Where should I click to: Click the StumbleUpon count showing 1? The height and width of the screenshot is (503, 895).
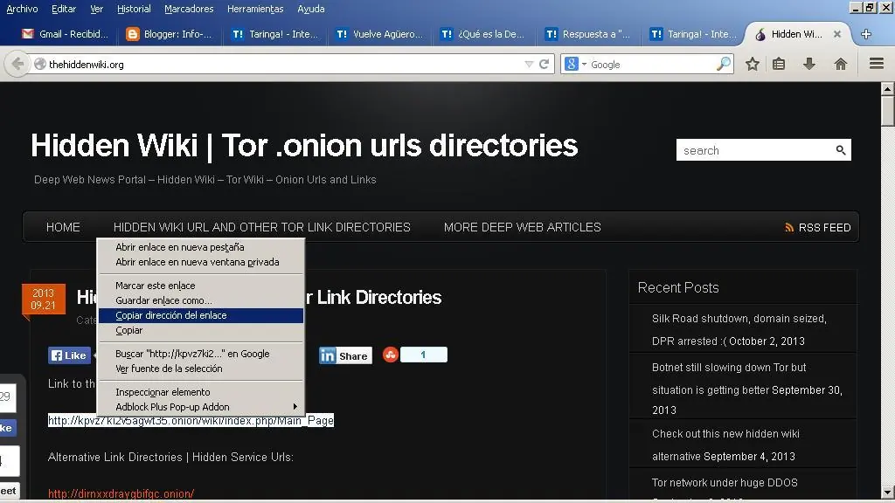pos(424,355)
